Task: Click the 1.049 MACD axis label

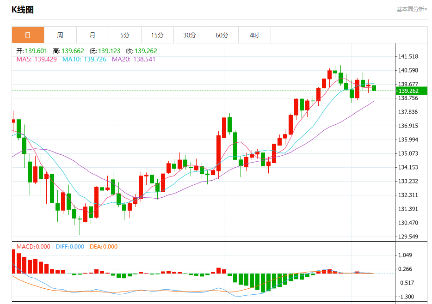Action: click(405, 255)
